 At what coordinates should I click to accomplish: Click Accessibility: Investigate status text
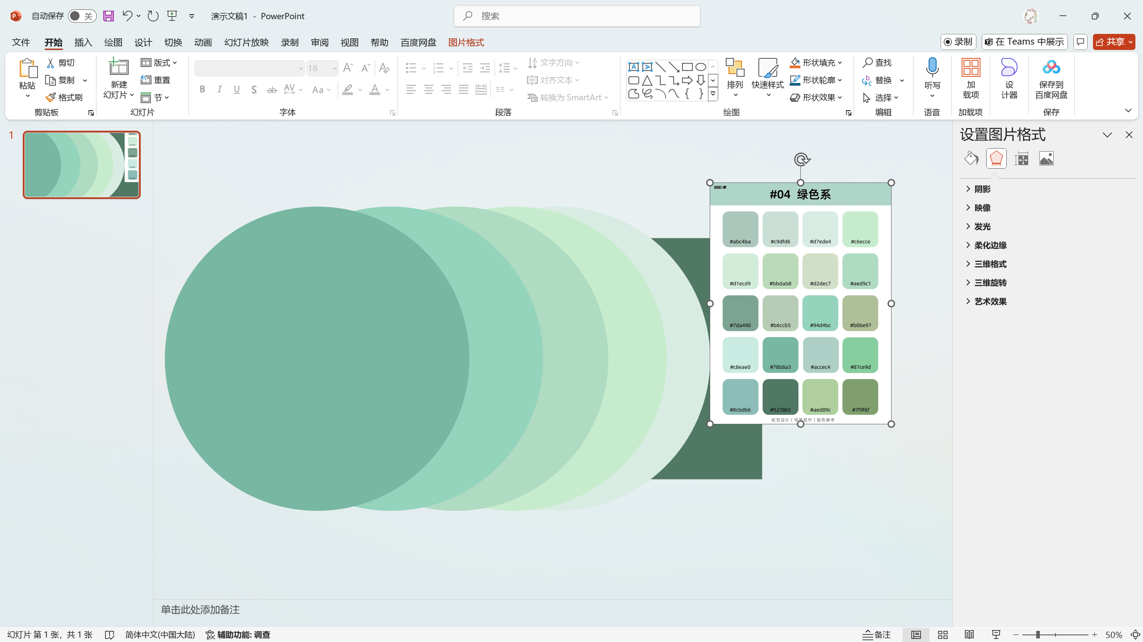(x=238, y=634)
